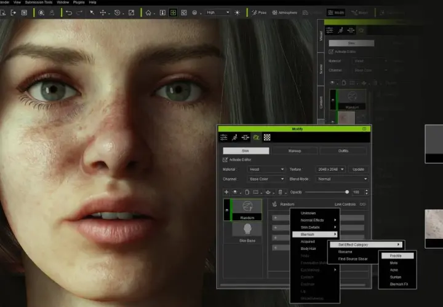Screen dimensions: 443x307
Task: Open the Texture 2048 x 2048 dropdown
Action: pyautogui.click(x=330, y=169)
